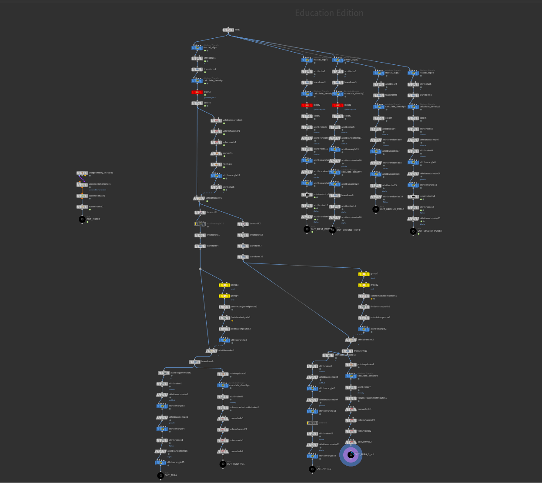
Task: Select the add1 node icon
Action: tap(228, 30)
